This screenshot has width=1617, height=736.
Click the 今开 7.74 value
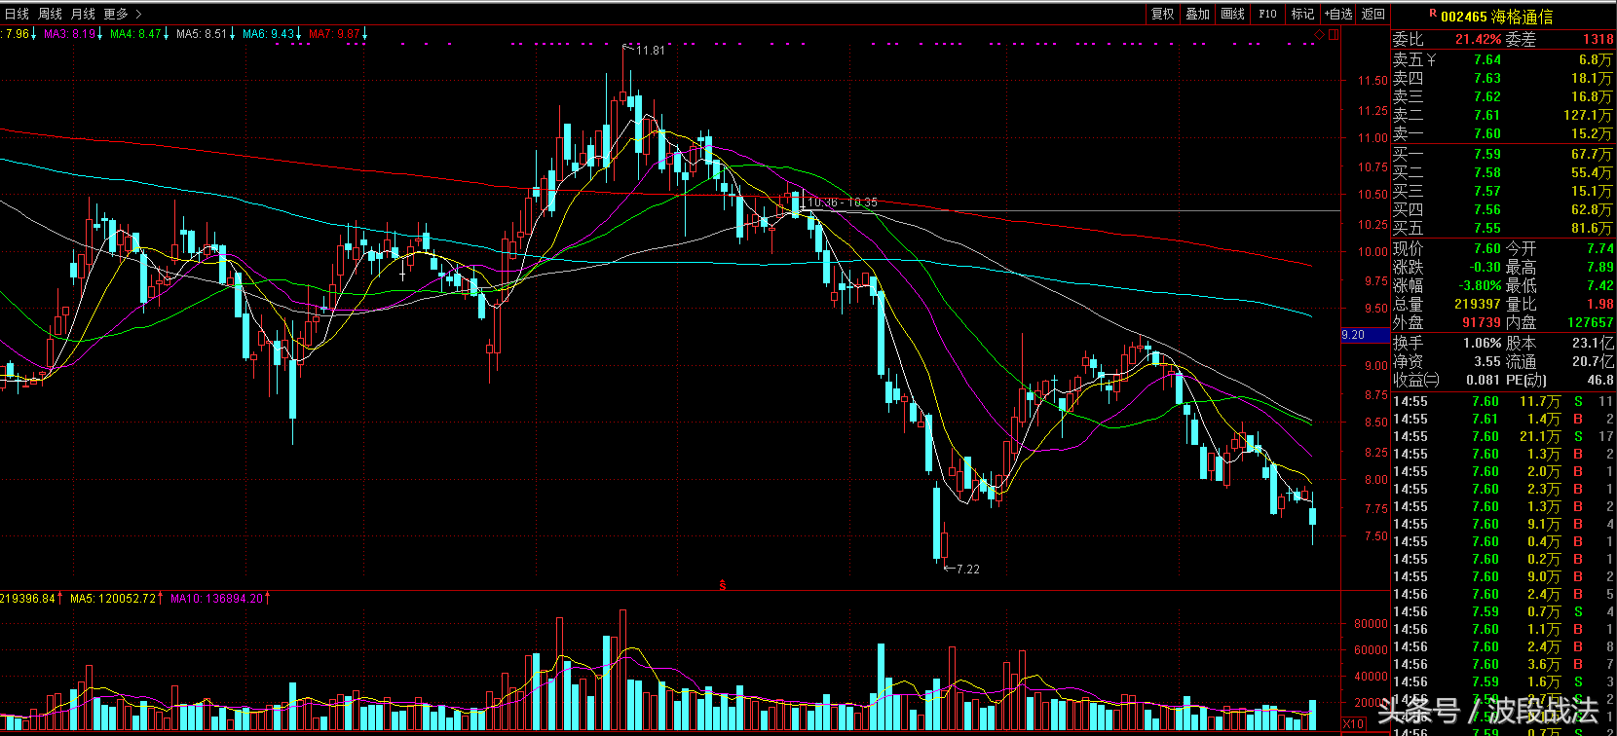click(x=1599, y=248)
